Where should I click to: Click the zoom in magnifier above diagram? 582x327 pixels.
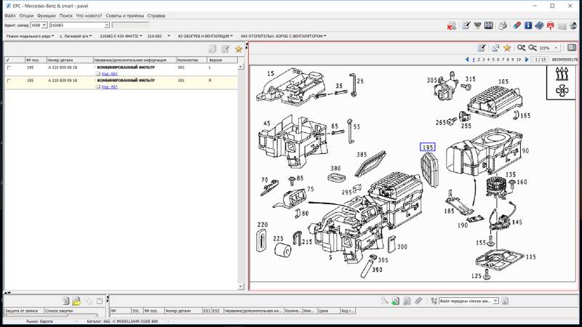click(x=521, y=48)
